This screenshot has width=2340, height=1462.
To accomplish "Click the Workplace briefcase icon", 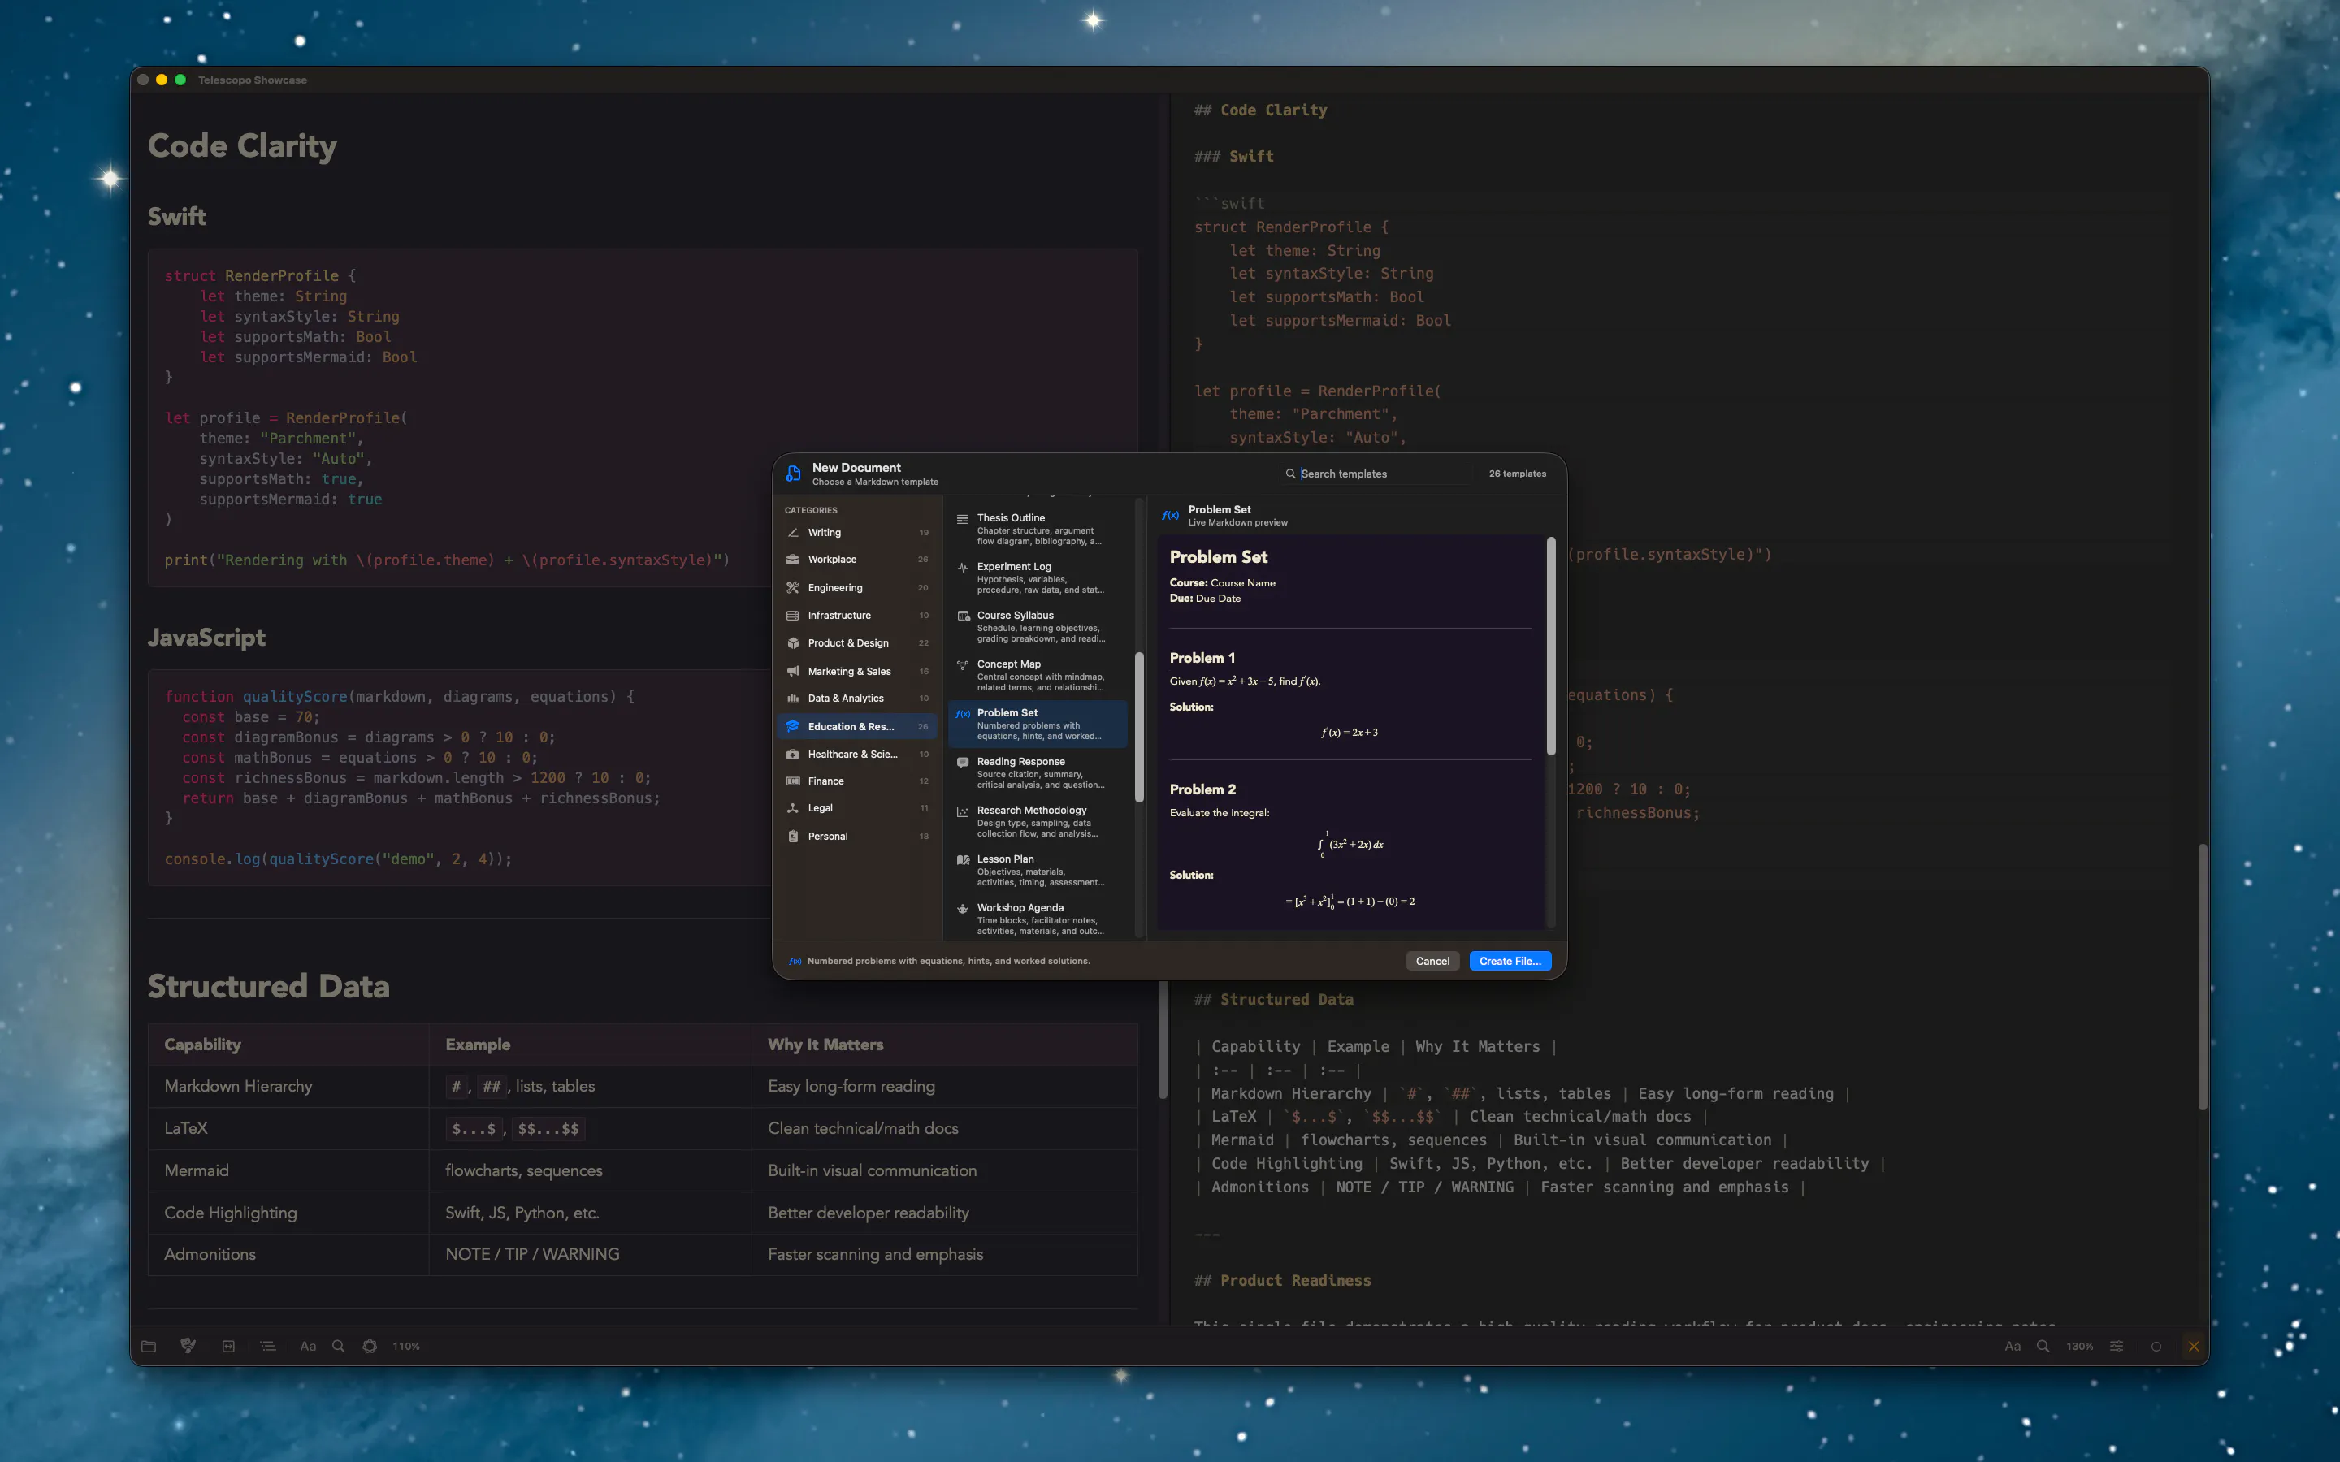I will click(x=793, y=560).
